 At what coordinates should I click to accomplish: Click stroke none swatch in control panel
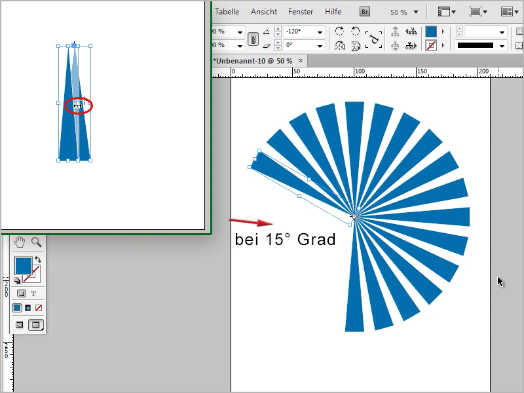click(431, 45)
